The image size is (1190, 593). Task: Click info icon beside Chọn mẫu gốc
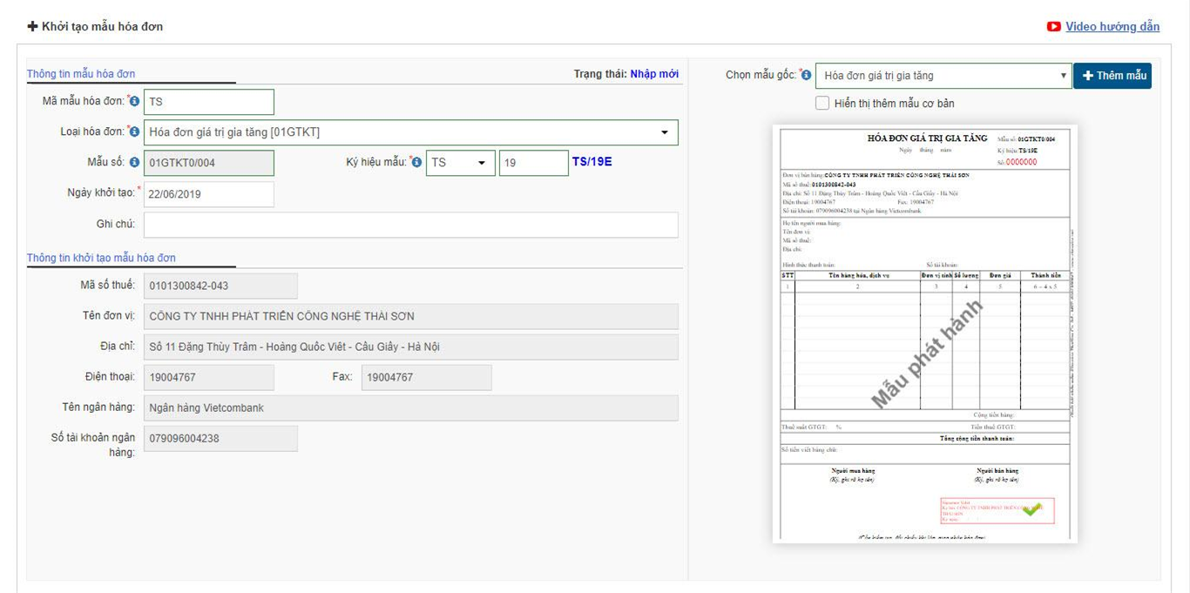click(x=806, y=76)
